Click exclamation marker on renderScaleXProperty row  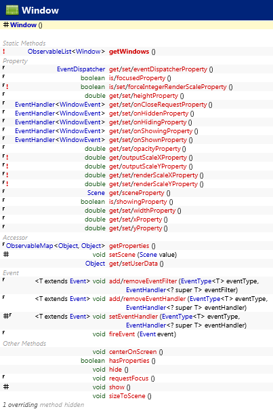pos(7,175)
